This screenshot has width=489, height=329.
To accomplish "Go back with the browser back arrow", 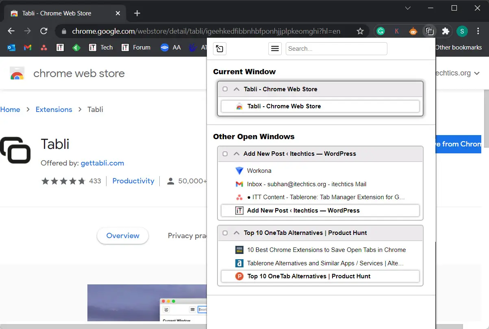I will pyautogui.click(x=11, y=31).
